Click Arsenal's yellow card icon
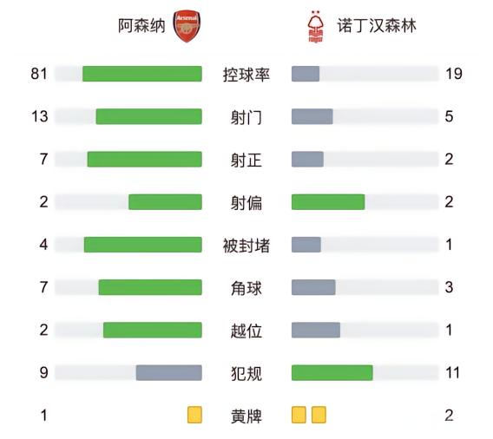 click(x=194, y=415)
